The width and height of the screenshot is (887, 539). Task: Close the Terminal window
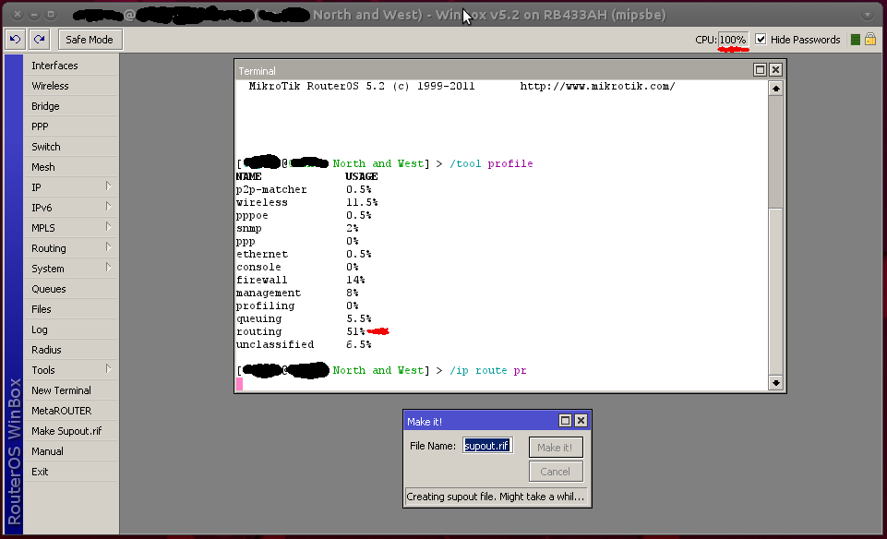click(775, 69)
